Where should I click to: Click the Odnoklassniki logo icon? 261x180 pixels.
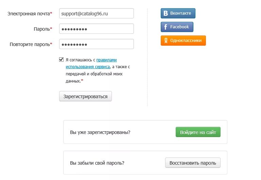coord(166,41)
